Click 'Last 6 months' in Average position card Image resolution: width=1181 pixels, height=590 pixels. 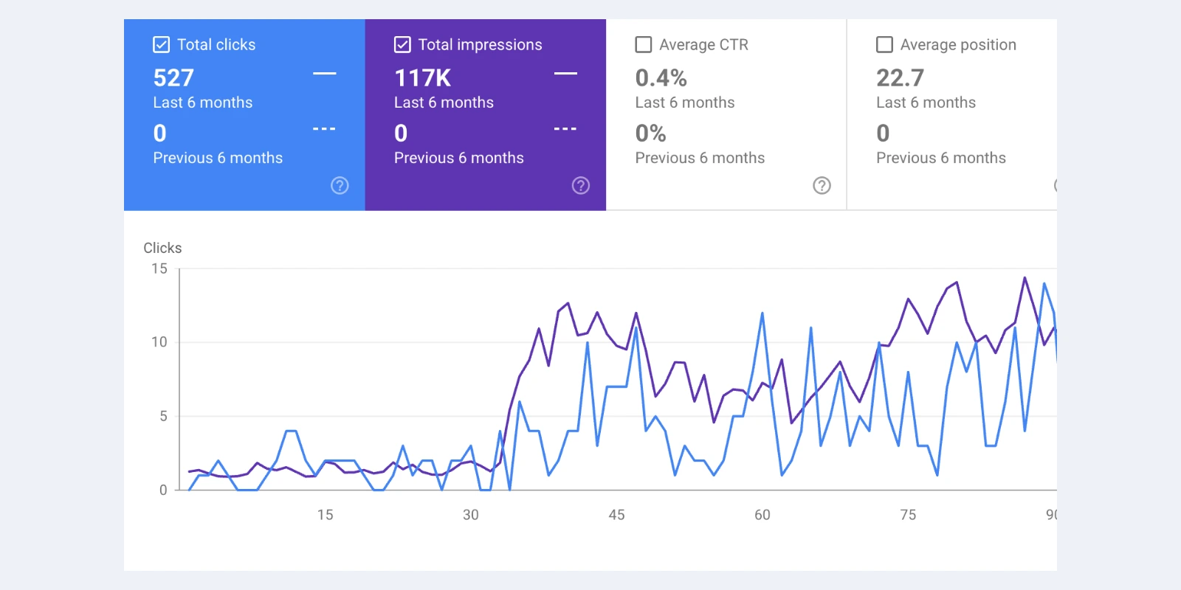click(x=926, y=103)
